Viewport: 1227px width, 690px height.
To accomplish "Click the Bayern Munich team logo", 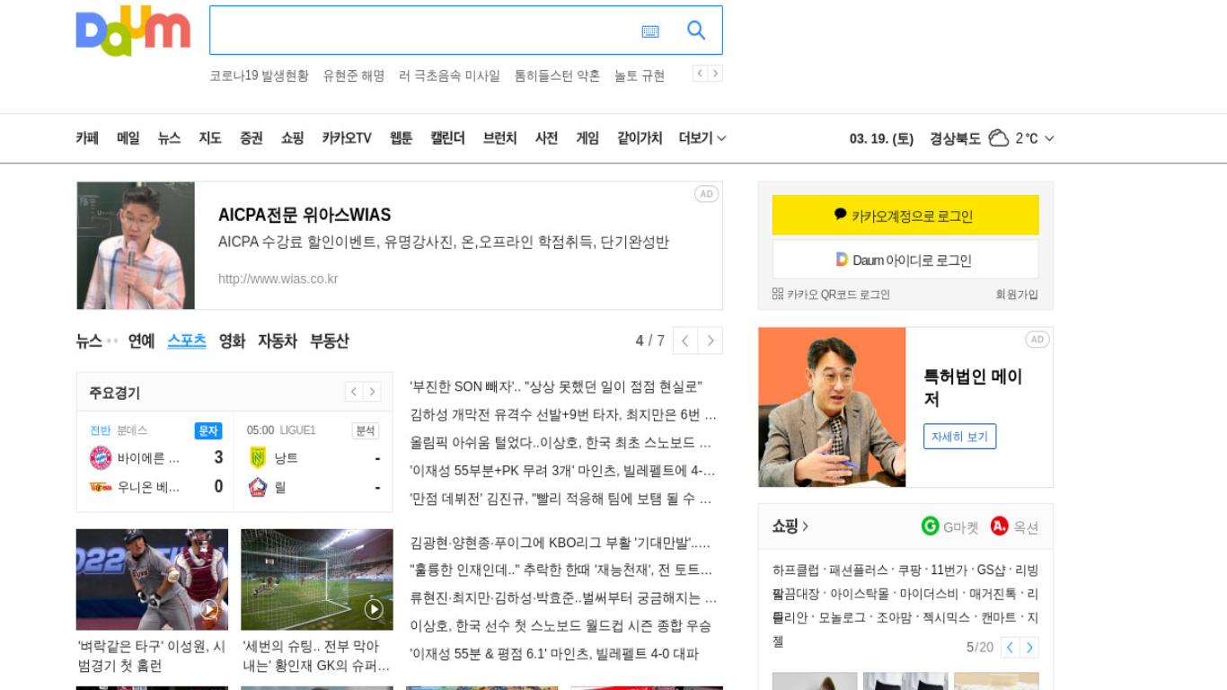I will (101, 458).
